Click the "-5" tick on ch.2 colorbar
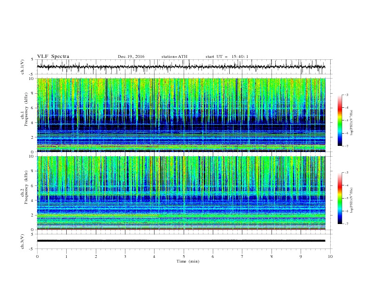The height and width of the screenshot is (288, 372). coord(347,198)
